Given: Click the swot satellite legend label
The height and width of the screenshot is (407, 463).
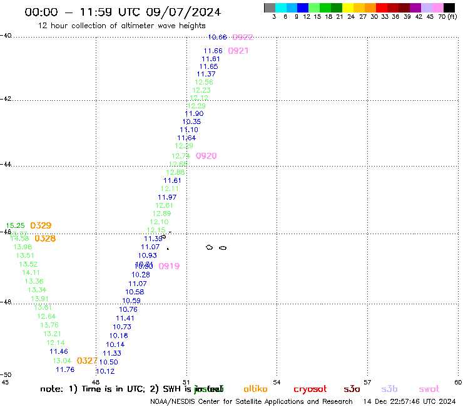Looking at the screenshot, I should [x=429, y=389].
